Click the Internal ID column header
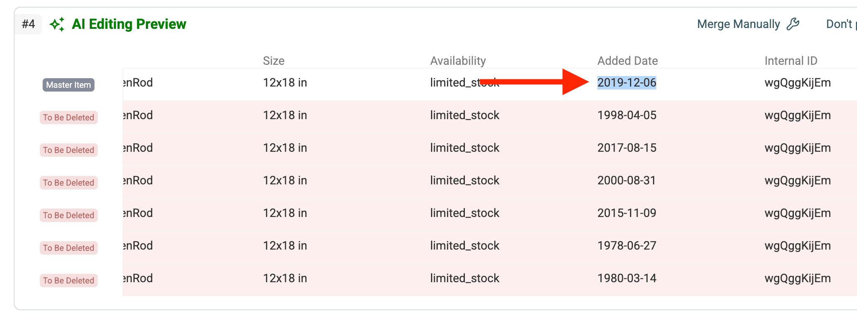 click(791, 61)
